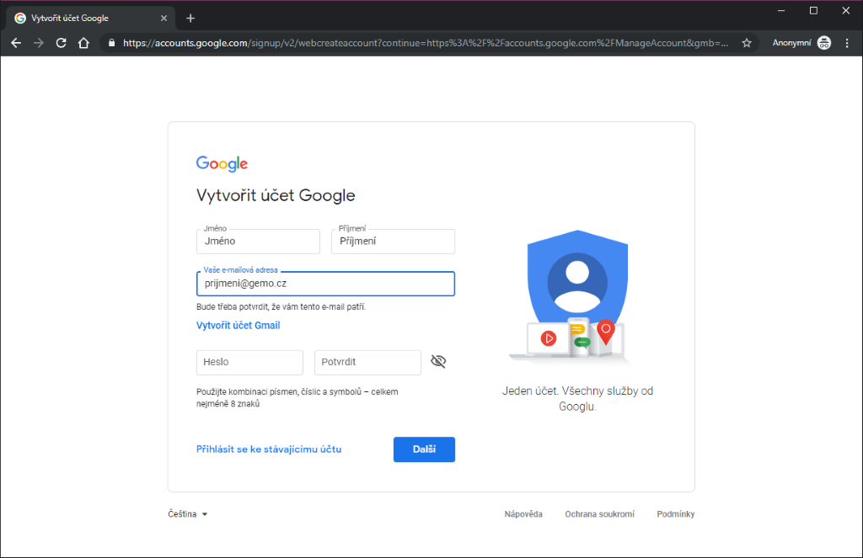Open a new tab with plus button
This screenshot has height=558, width=863.
[190, 19]
